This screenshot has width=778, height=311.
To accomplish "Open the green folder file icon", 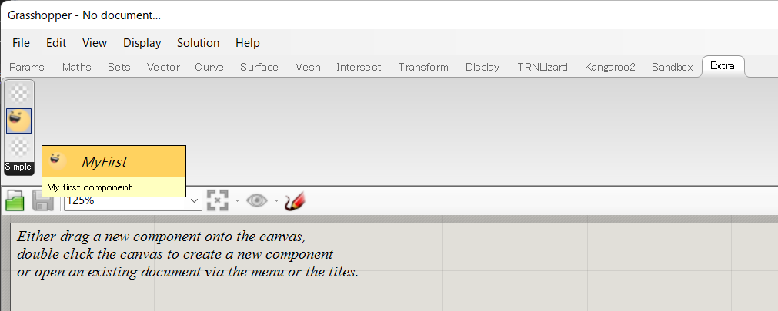I will tap(15, 200).
